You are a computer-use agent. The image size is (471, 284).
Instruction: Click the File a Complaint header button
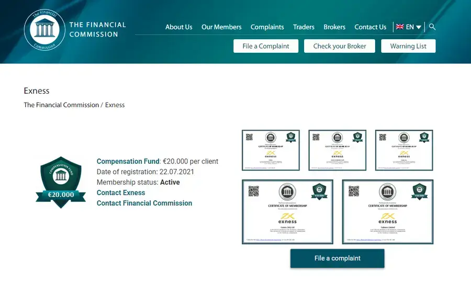266,46
